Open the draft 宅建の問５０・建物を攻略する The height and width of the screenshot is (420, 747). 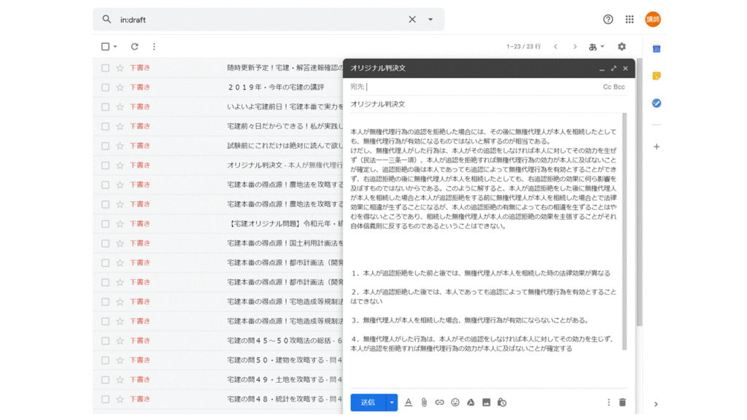coord(285,360)
